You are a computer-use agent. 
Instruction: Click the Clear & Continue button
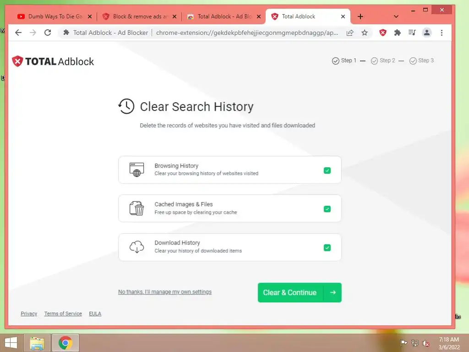[x=300, y=292]
